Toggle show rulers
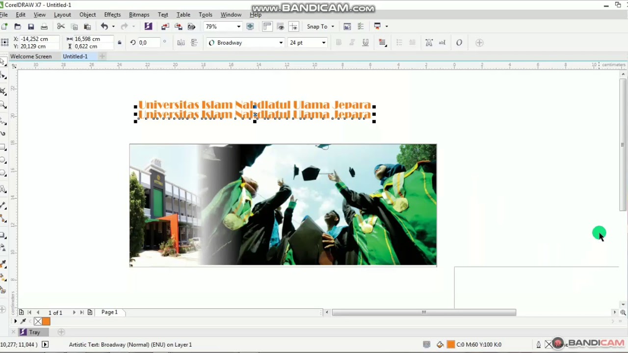Screen dimensions: 628x353 (x=267, y=26)
